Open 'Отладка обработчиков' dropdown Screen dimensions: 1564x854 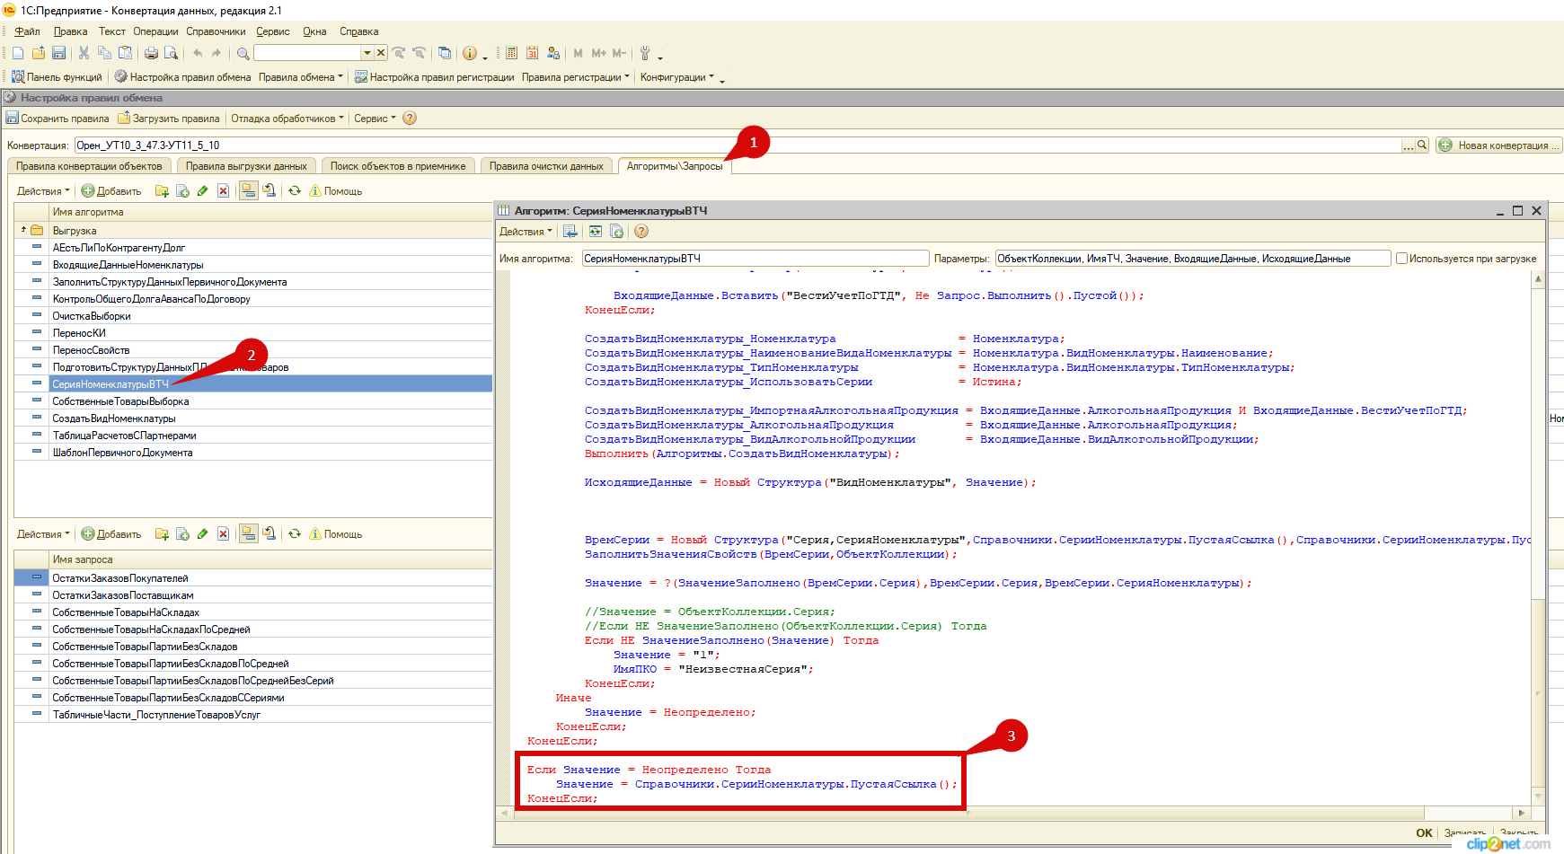click(287, 119)
